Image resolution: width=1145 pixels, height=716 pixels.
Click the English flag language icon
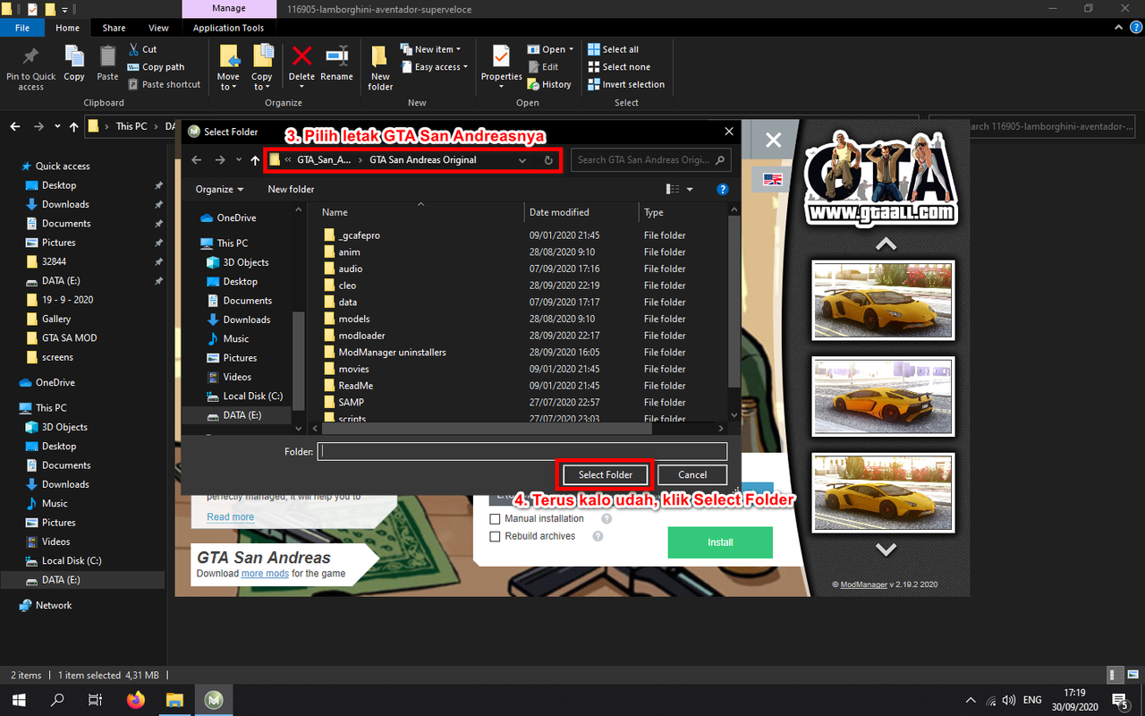772,179
